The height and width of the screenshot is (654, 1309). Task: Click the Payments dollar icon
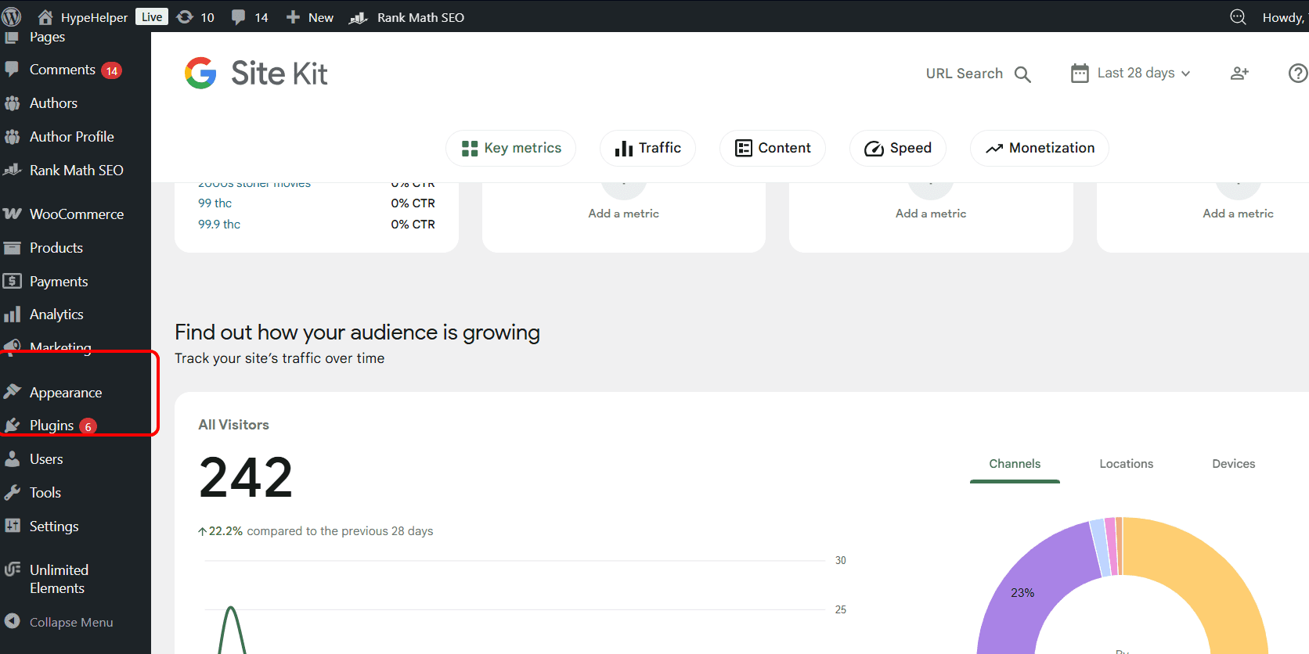point(12,281)
